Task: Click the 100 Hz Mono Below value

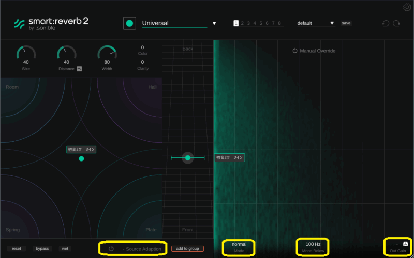Action: [313, 244]
